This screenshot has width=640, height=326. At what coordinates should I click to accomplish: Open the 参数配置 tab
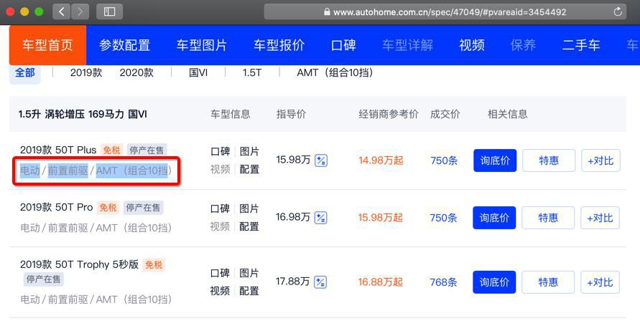[124, 44]
